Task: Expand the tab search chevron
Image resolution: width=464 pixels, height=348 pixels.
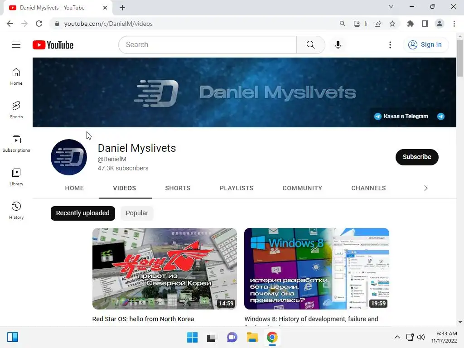Action: [391, 6]
